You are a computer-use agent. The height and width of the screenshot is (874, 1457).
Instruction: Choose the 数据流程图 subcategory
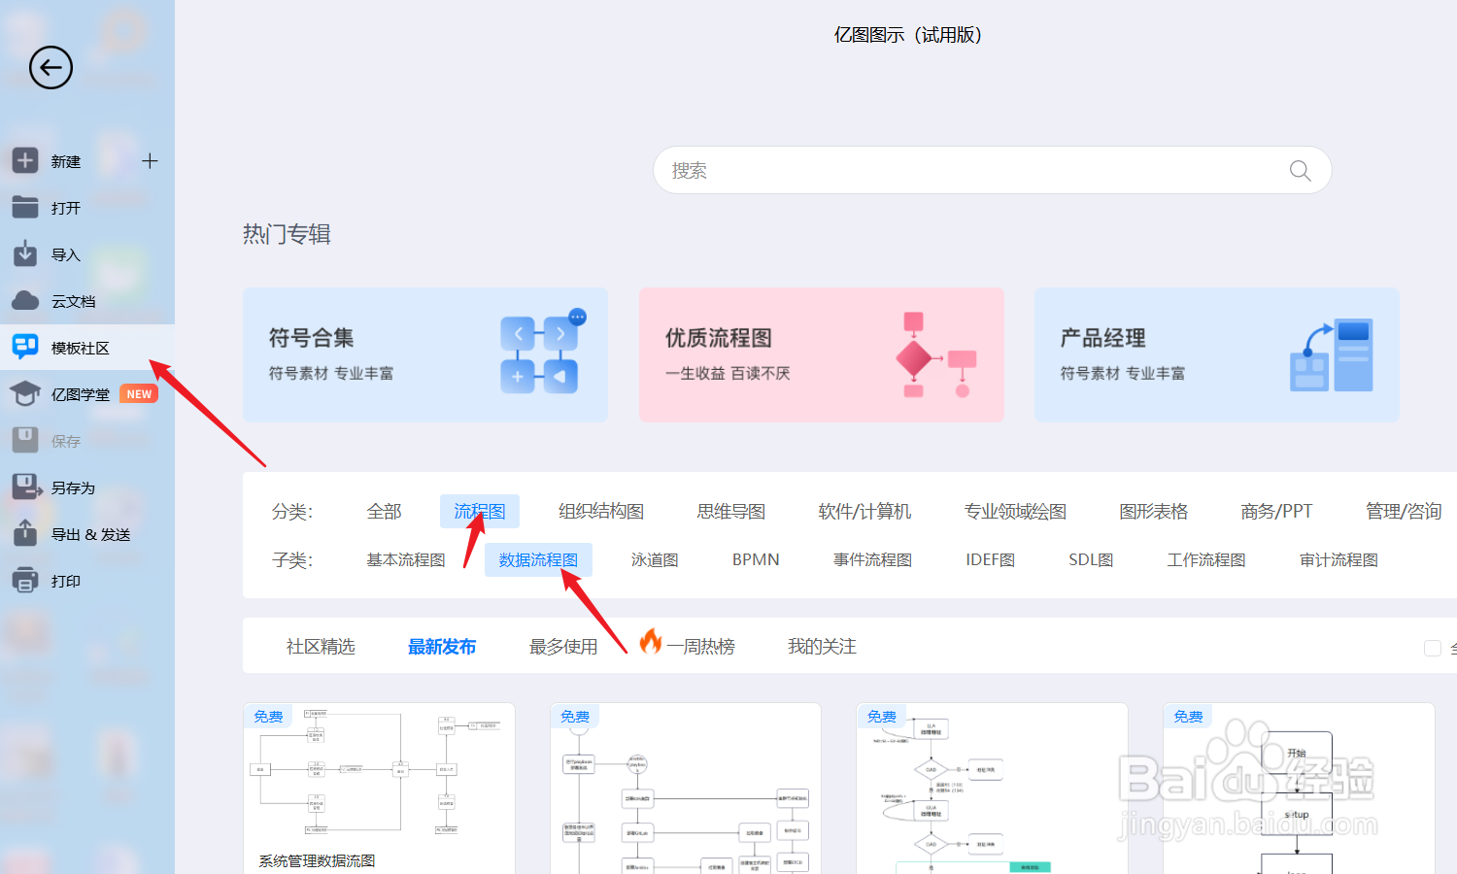(x=538, y=559)
